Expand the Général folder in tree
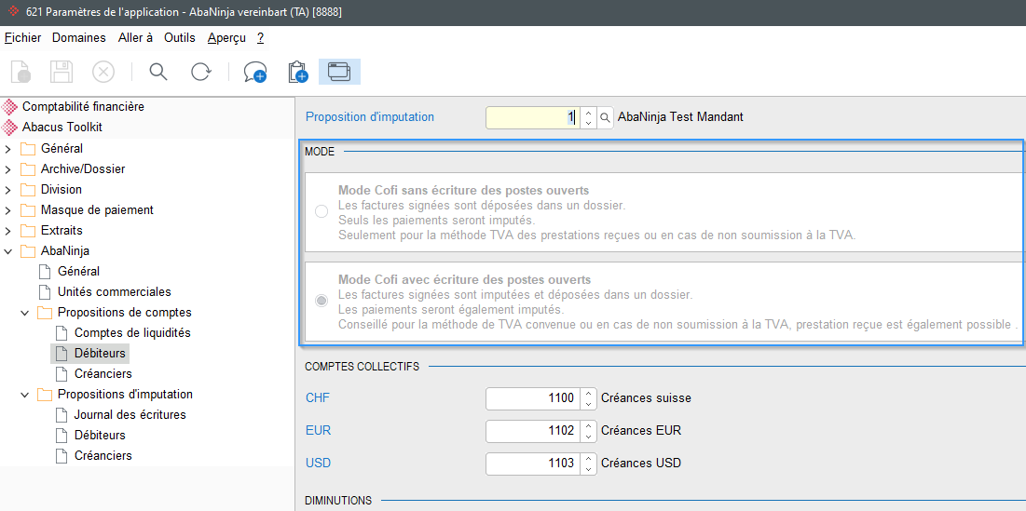This screenshot has height=511, width=1026. [7, 149]
